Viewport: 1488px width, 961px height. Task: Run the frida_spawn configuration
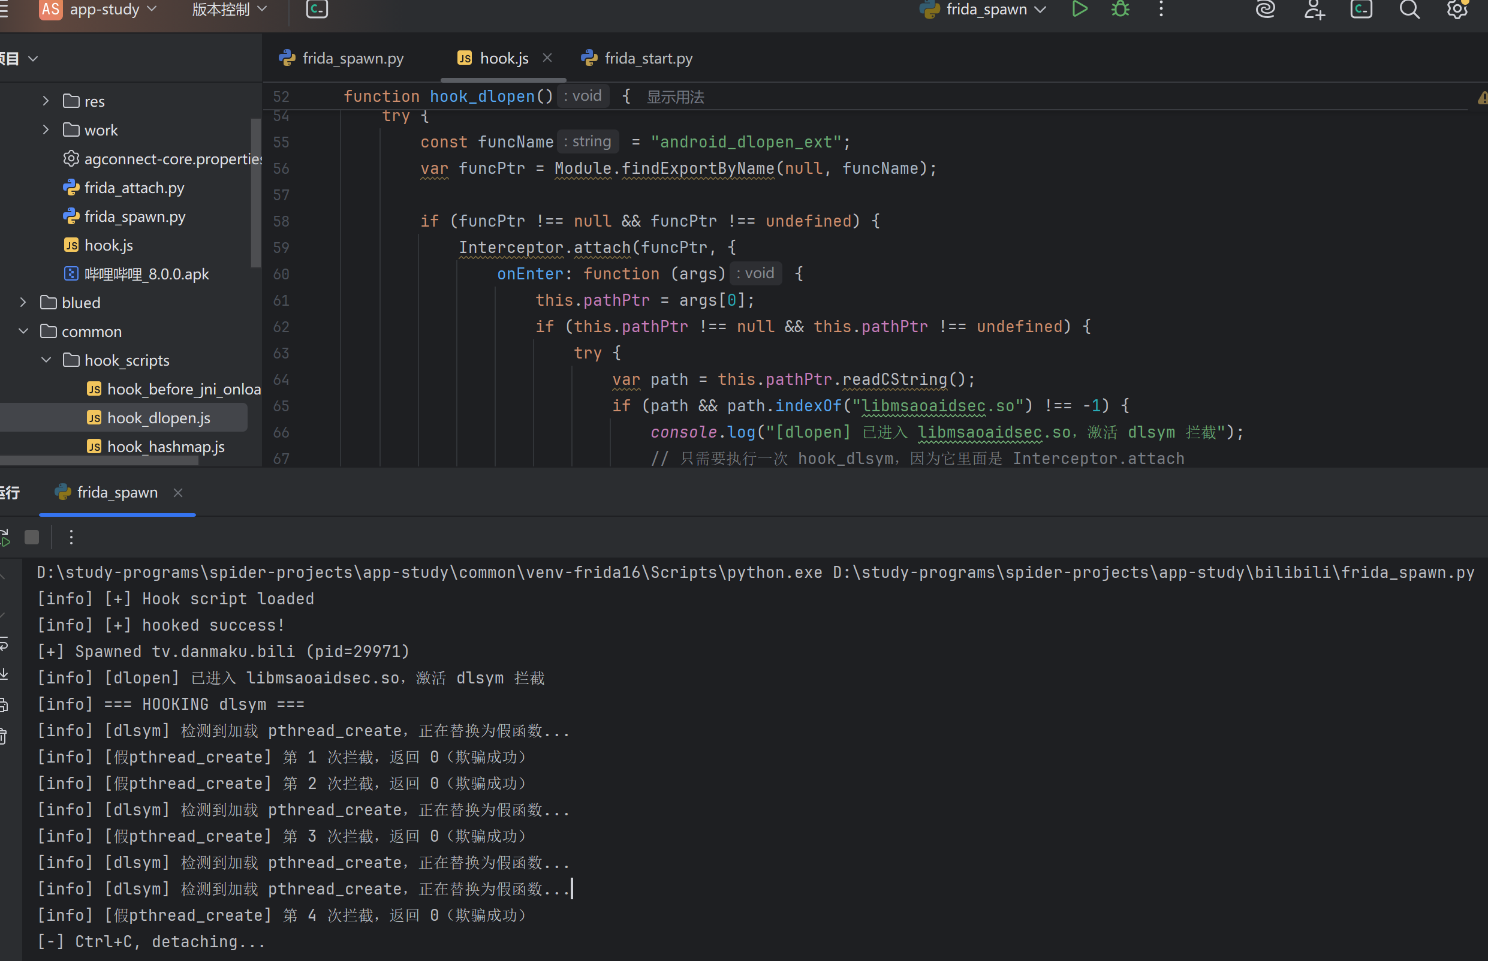click(1079, 10)
